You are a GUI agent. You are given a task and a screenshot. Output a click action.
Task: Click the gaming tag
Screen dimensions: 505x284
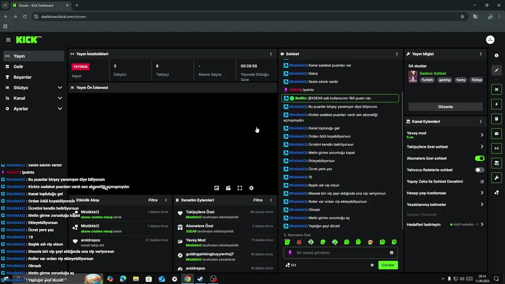pos(444,80)
